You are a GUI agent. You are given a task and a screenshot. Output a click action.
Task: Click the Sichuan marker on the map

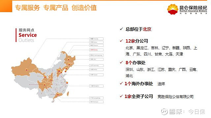[x=45, y=85]
